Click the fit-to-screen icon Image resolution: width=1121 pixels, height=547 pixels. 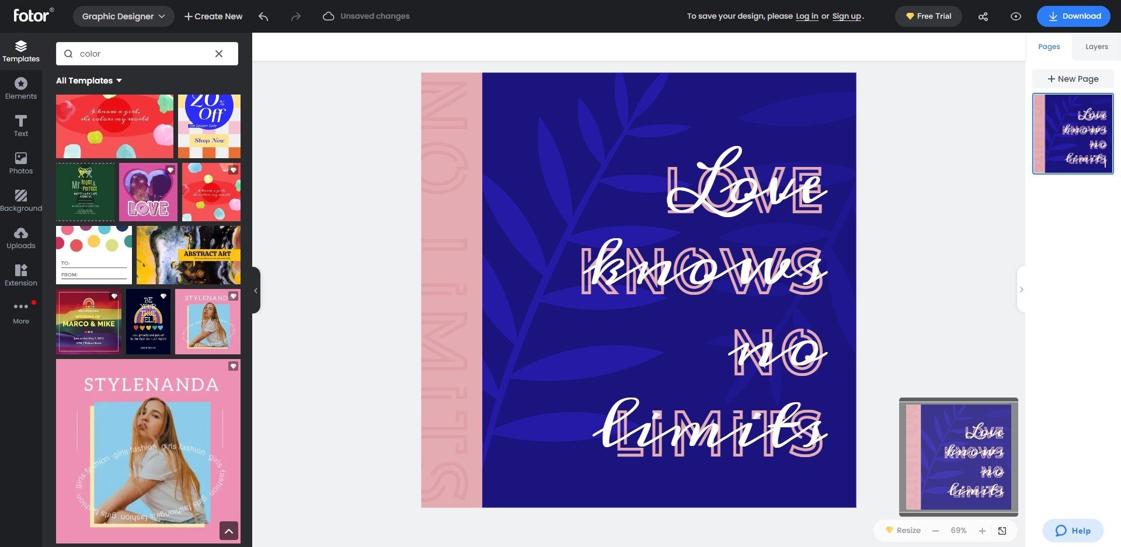pos(1002,531)
